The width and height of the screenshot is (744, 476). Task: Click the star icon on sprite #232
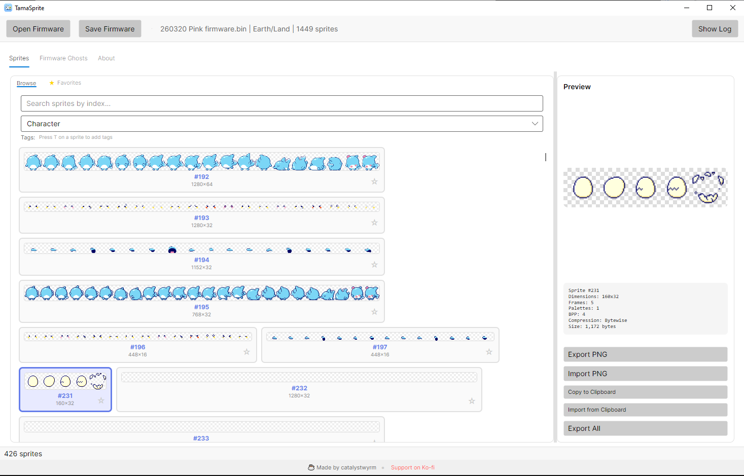pyautogui.click(x=472, y=401)
